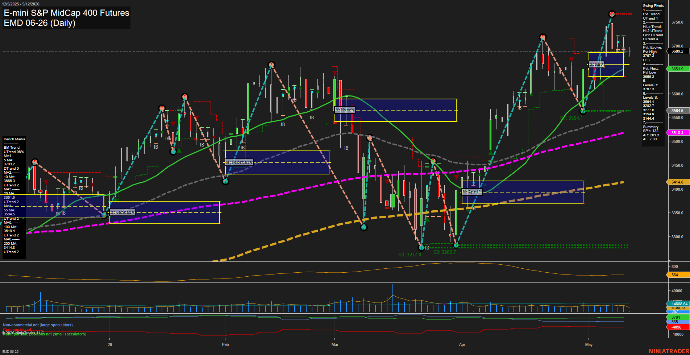Viewport: 690px width, 355px height.
Task: Click the -10000 COT axis label
Action: point(677,334)
